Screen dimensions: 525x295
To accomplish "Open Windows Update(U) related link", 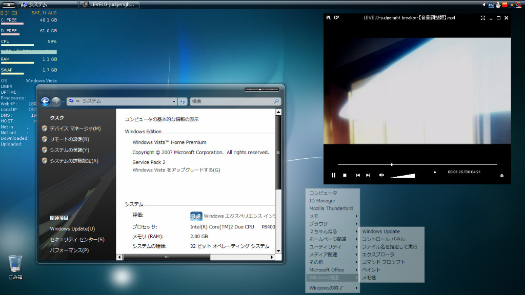I will point(72,229).
